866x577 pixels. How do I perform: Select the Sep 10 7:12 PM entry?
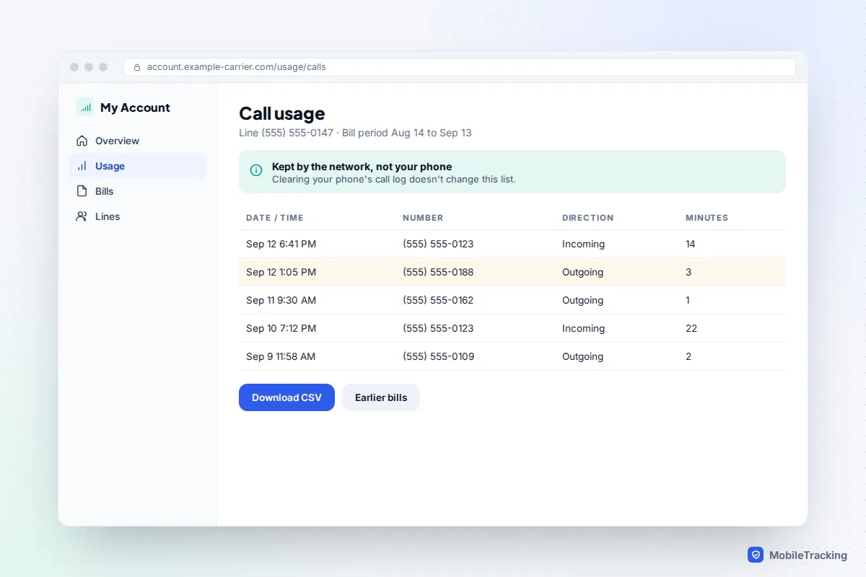(x=512, y=328)
